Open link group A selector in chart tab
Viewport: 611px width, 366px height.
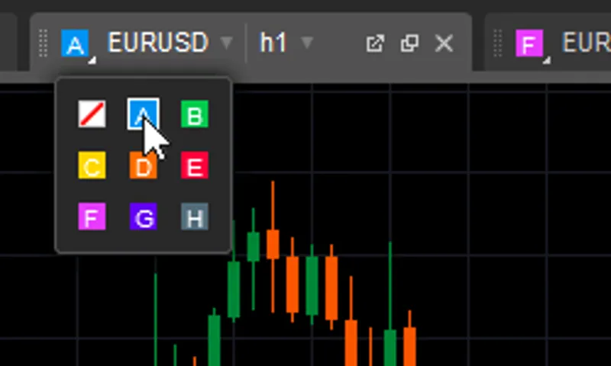[76, 43]
